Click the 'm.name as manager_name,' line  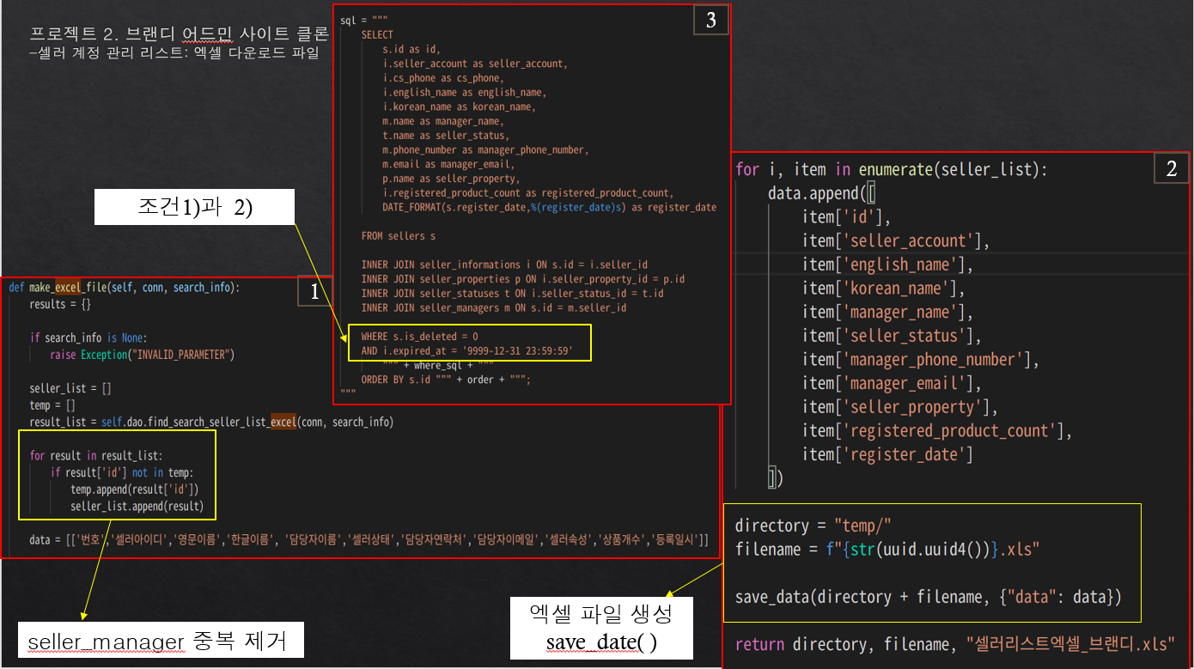[443, 121]
